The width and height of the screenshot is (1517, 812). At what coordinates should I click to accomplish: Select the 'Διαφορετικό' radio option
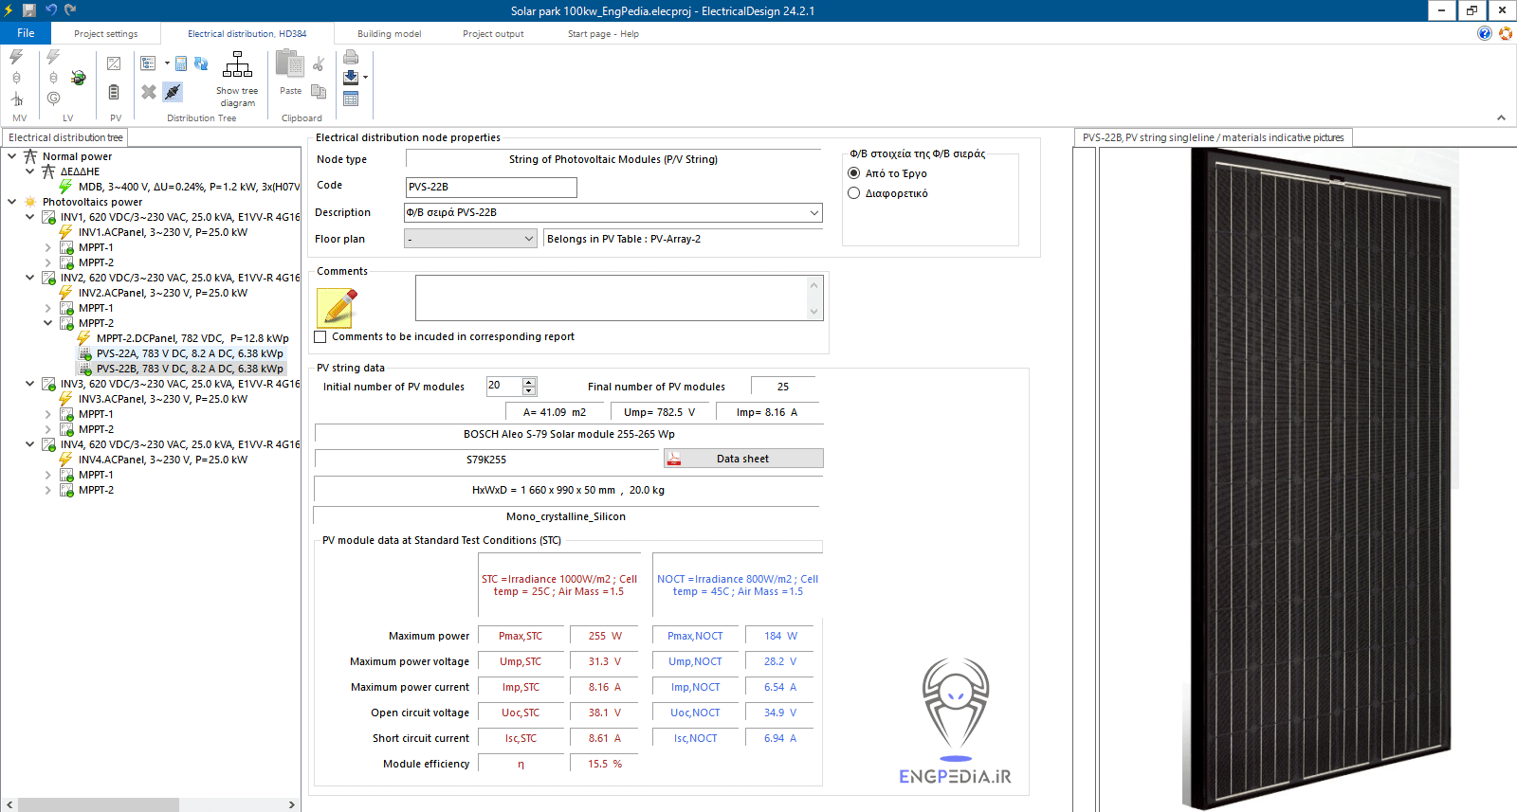(x=854, y=193)
